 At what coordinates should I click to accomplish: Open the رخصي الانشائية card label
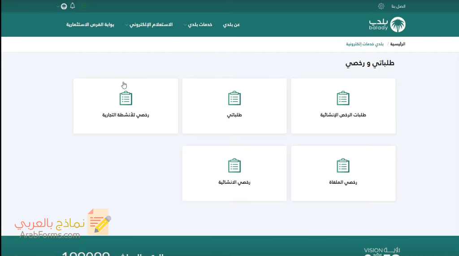click(234, 182)
